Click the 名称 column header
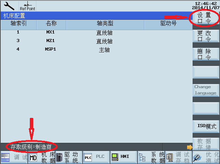 [x=51, y=25]
